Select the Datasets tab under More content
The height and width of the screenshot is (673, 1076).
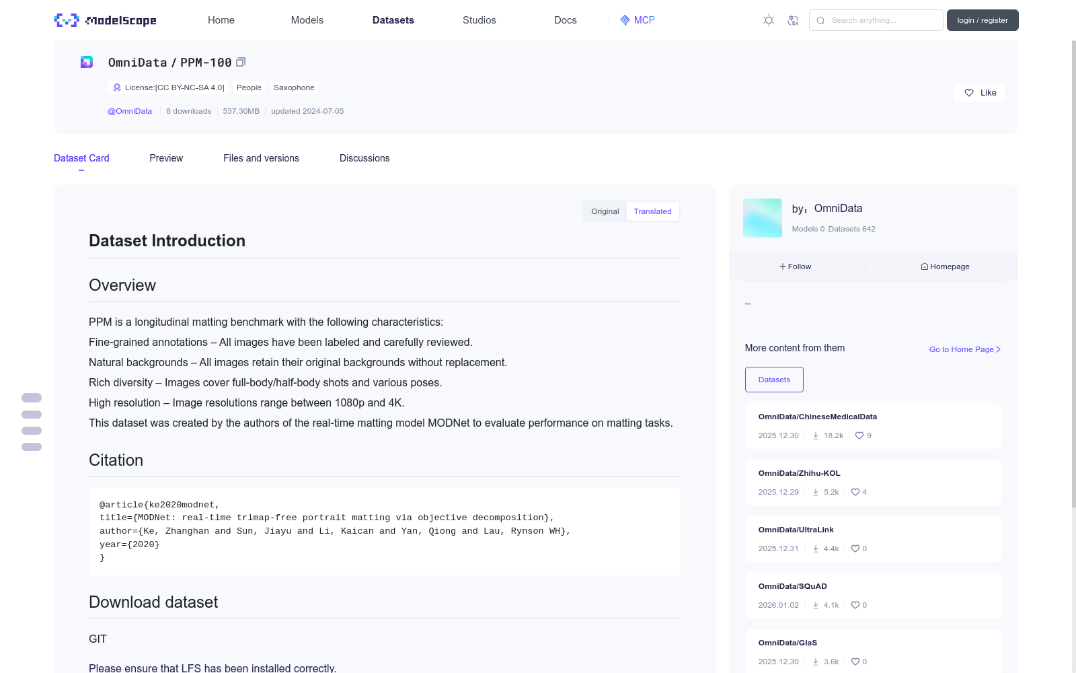point(774,380)
